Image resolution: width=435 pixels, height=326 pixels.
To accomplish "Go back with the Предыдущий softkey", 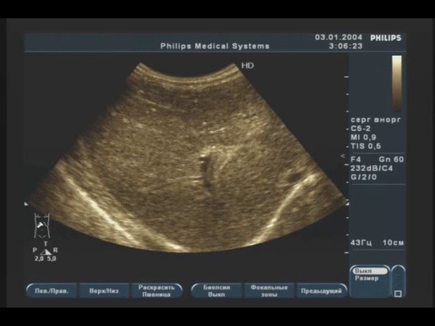I will (321, 291).
